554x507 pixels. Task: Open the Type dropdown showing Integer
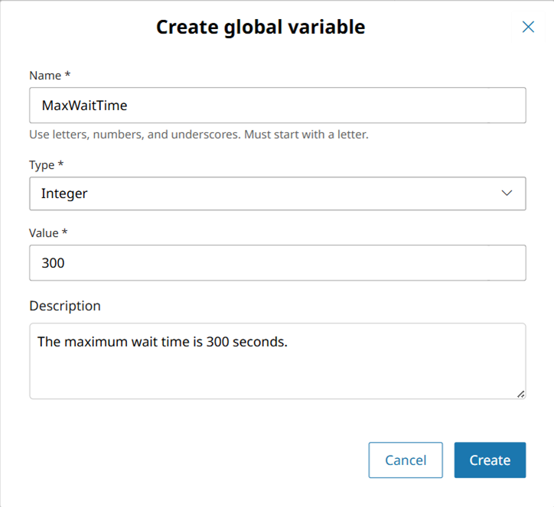coord(277,193)
